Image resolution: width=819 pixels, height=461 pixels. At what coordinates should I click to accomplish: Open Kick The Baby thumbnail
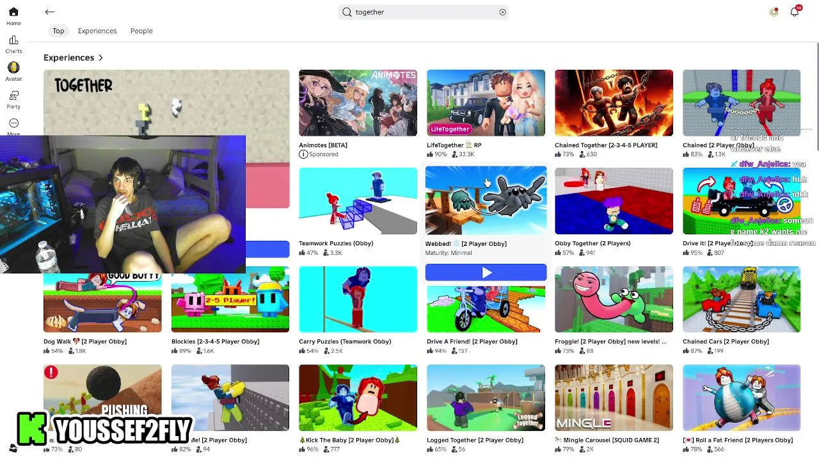click(358, 398)
